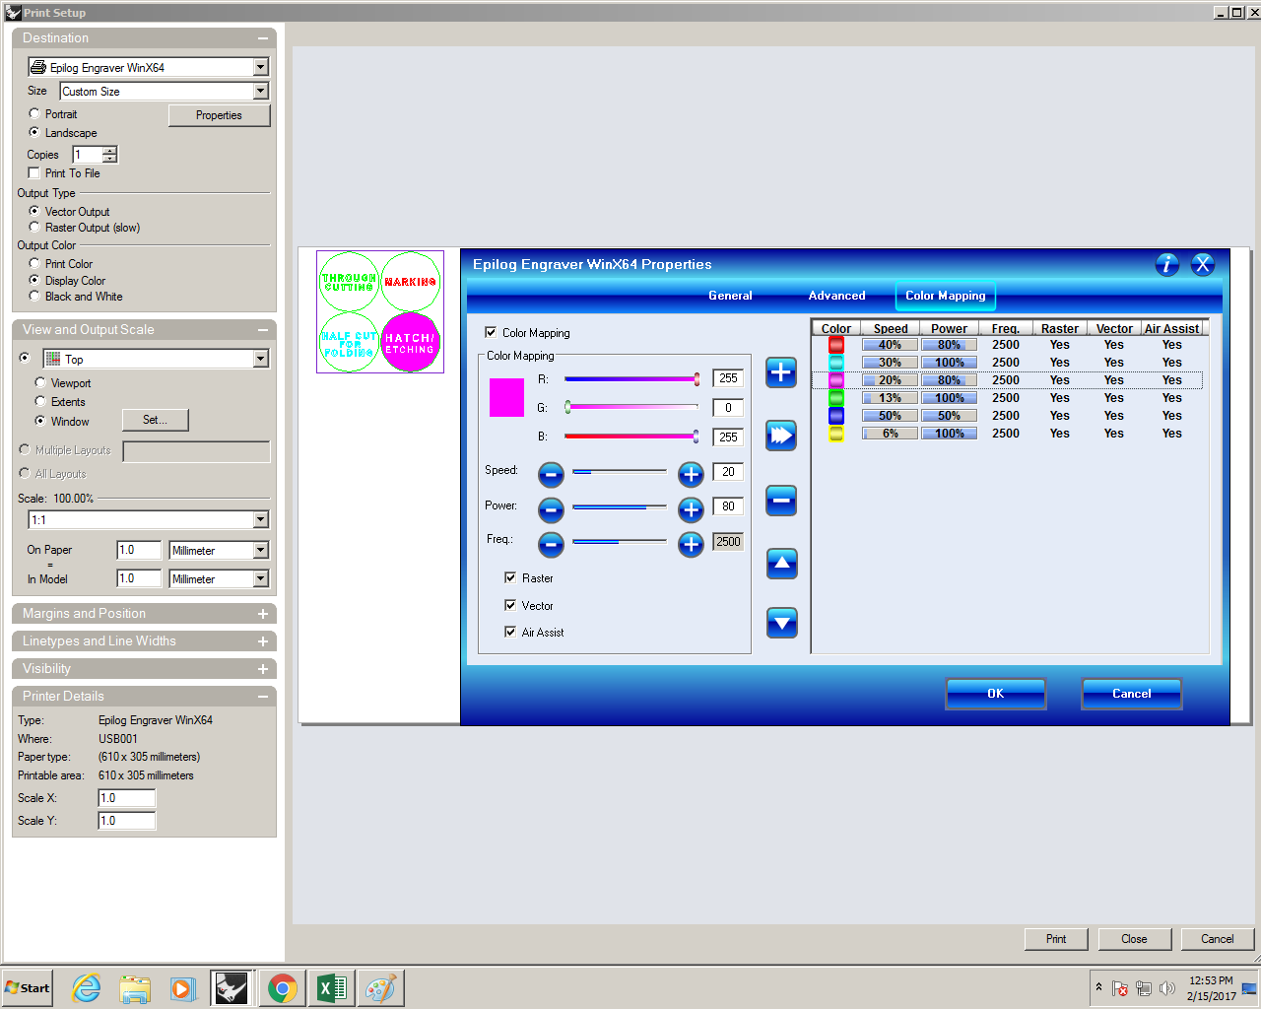Click the G color slider handle
Viewport: 1261px width, 1009px height.
[567, 407]
